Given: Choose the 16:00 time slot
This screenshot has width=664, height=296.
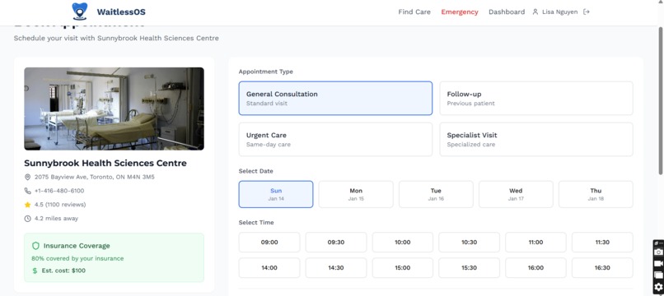Looking at the screenshot, I should tap(535, 268).
